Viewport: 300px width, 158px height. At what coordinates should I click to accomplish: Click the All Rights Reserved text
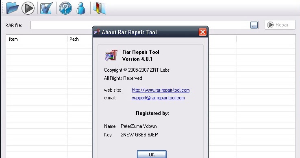(123, 78)
